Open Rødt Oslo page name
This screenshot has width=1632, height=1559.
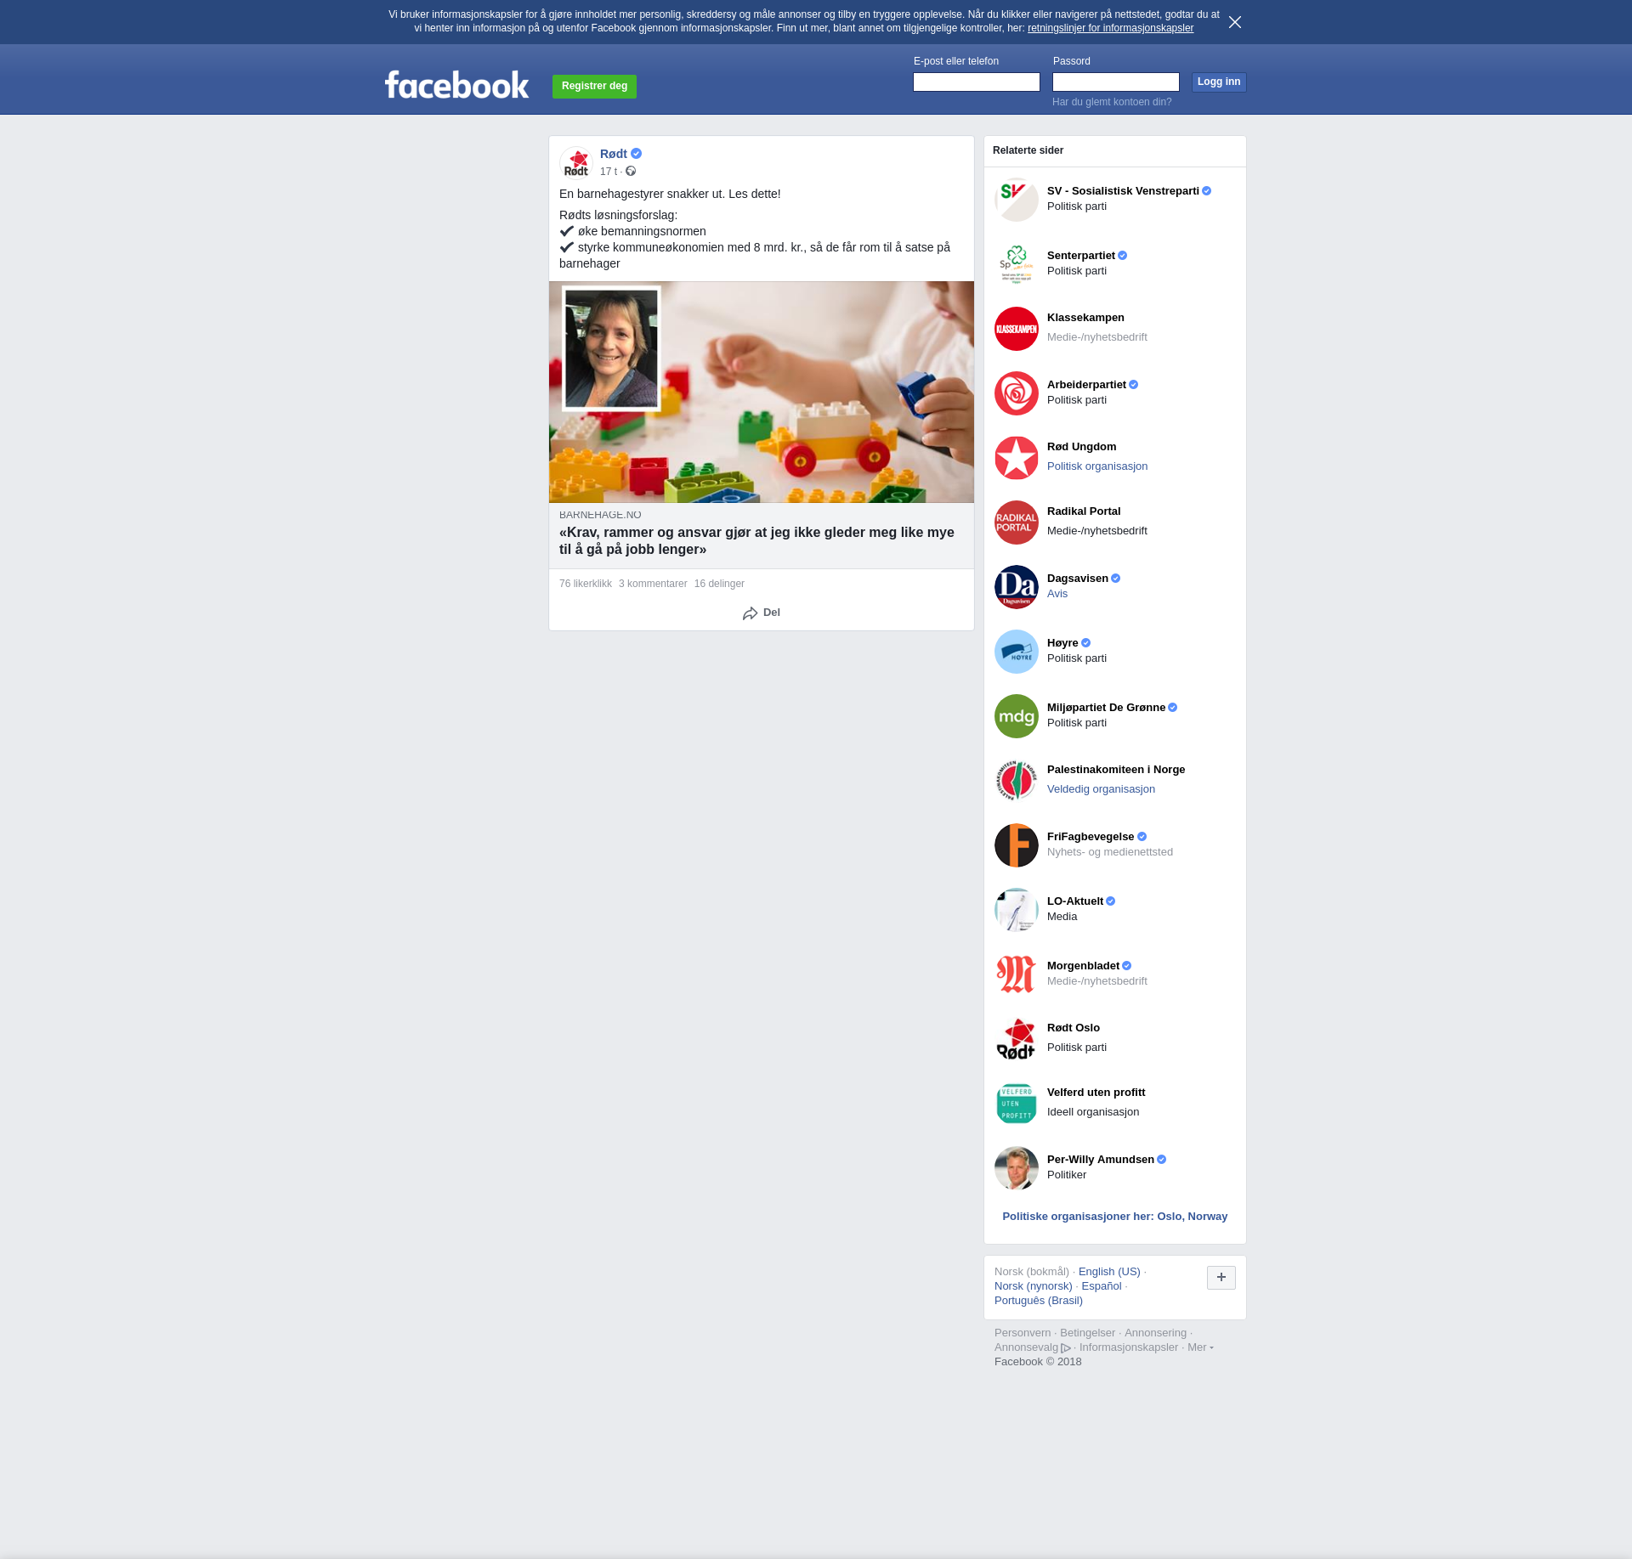[1074, 1028]
